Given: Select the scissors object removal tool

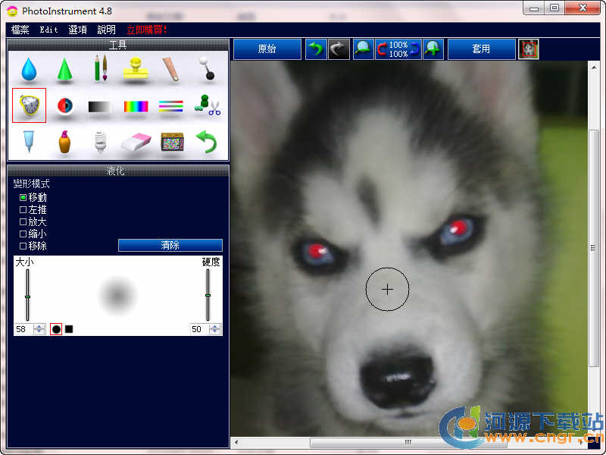Looking at the screenshot, I should coord(207,106).
